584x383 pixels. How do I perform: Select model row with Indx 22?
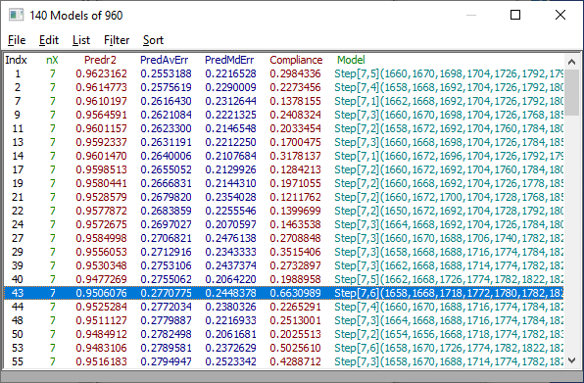click(284, 211)
